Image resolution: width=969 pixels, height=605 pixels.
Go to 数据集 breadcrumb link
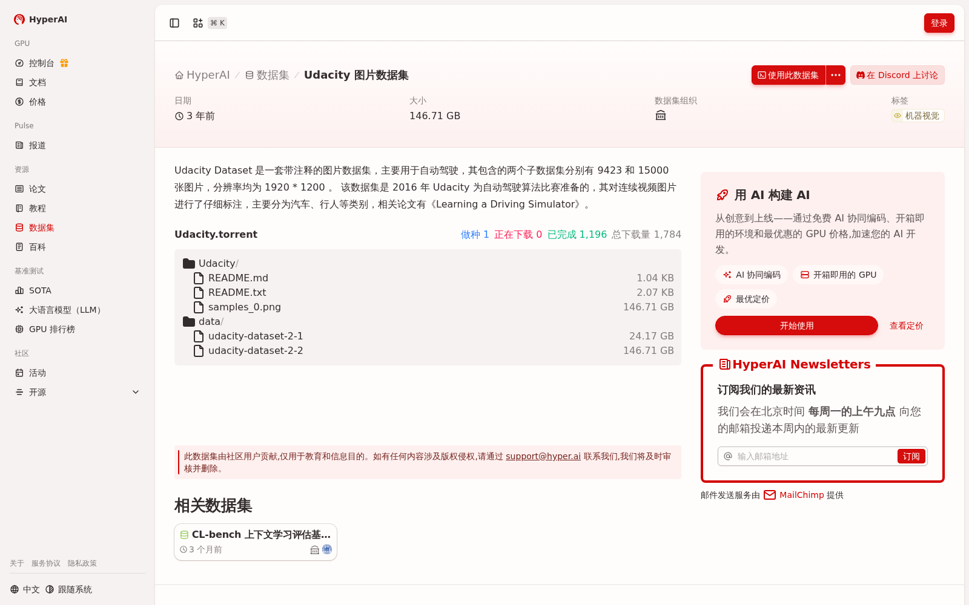pyautogui.click(x=267, y=75)
